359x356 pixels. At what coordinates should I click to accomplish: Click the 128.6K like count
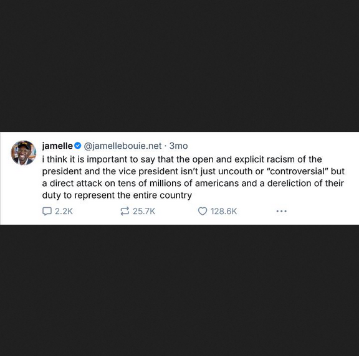pos(224,211)
